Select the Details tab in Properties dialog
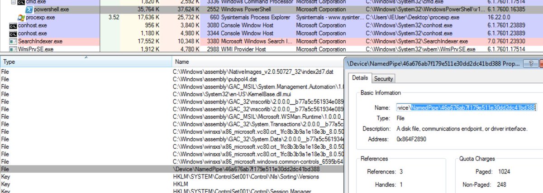This screenshot has width=543, height=193. tap(360, 78)
